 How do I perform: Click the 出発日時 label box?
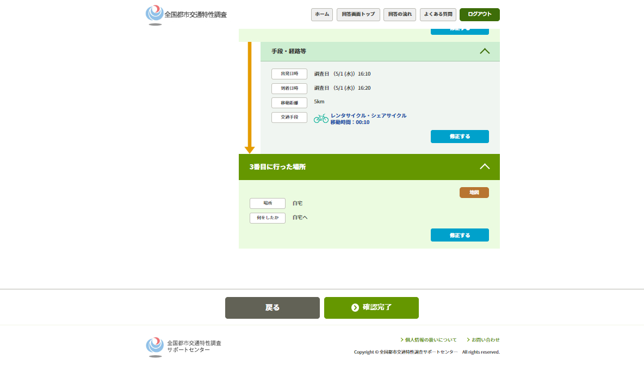(x=289, y=73)
